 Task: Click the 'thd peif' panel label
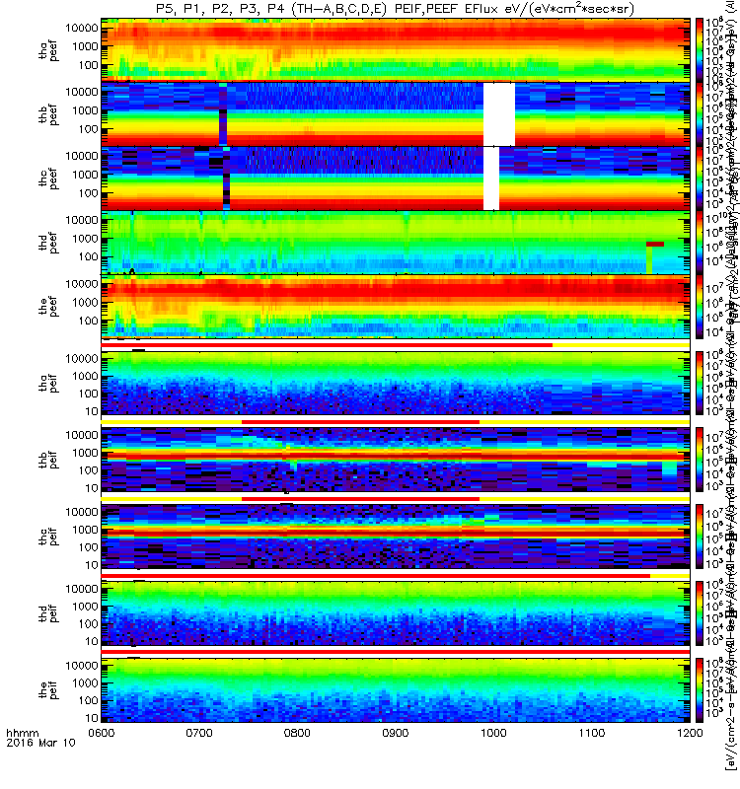click(x=48, y=613)
